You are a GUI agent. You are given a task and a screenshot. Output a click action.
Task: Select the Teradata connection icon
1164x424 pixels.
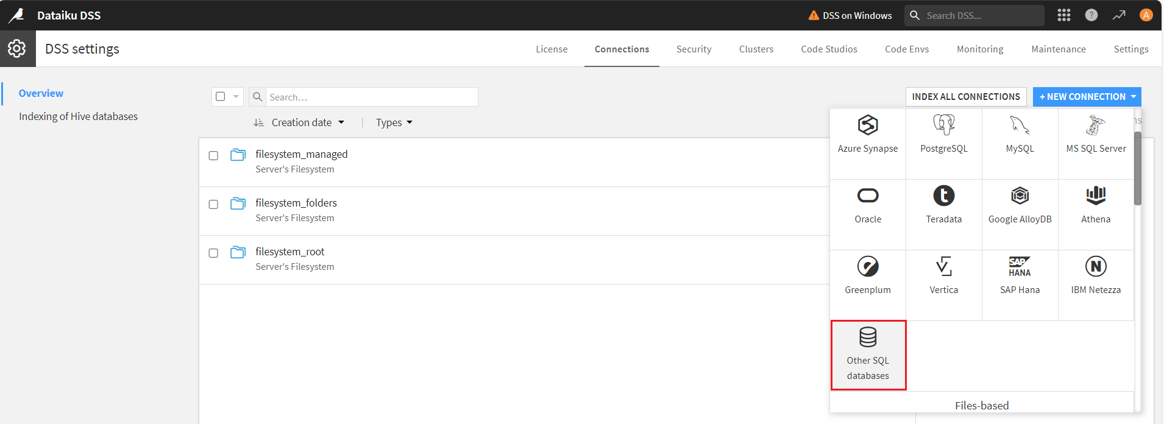(943, 196)
